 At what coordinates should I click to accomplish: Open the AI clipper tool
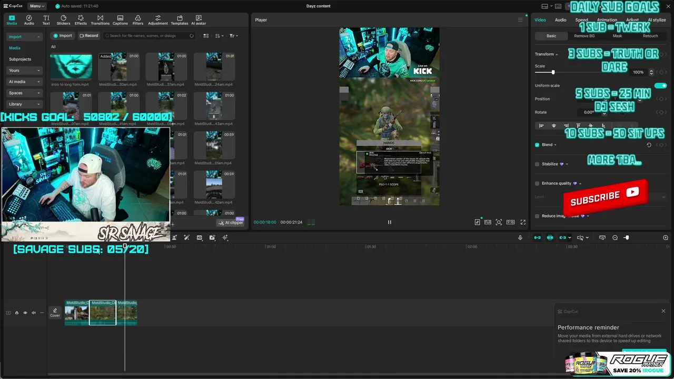click(x=231, y=223)
